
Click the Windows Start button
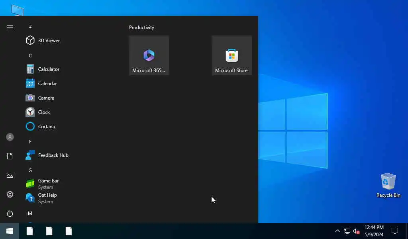click(x=10, y=231)
